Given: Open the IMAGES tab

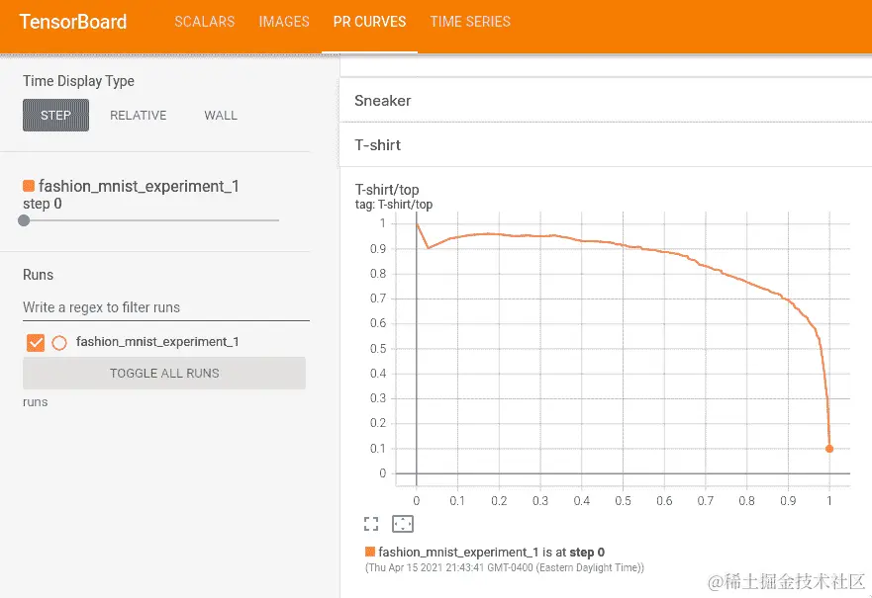Looking at the screenshot, I should click(284, 21).
